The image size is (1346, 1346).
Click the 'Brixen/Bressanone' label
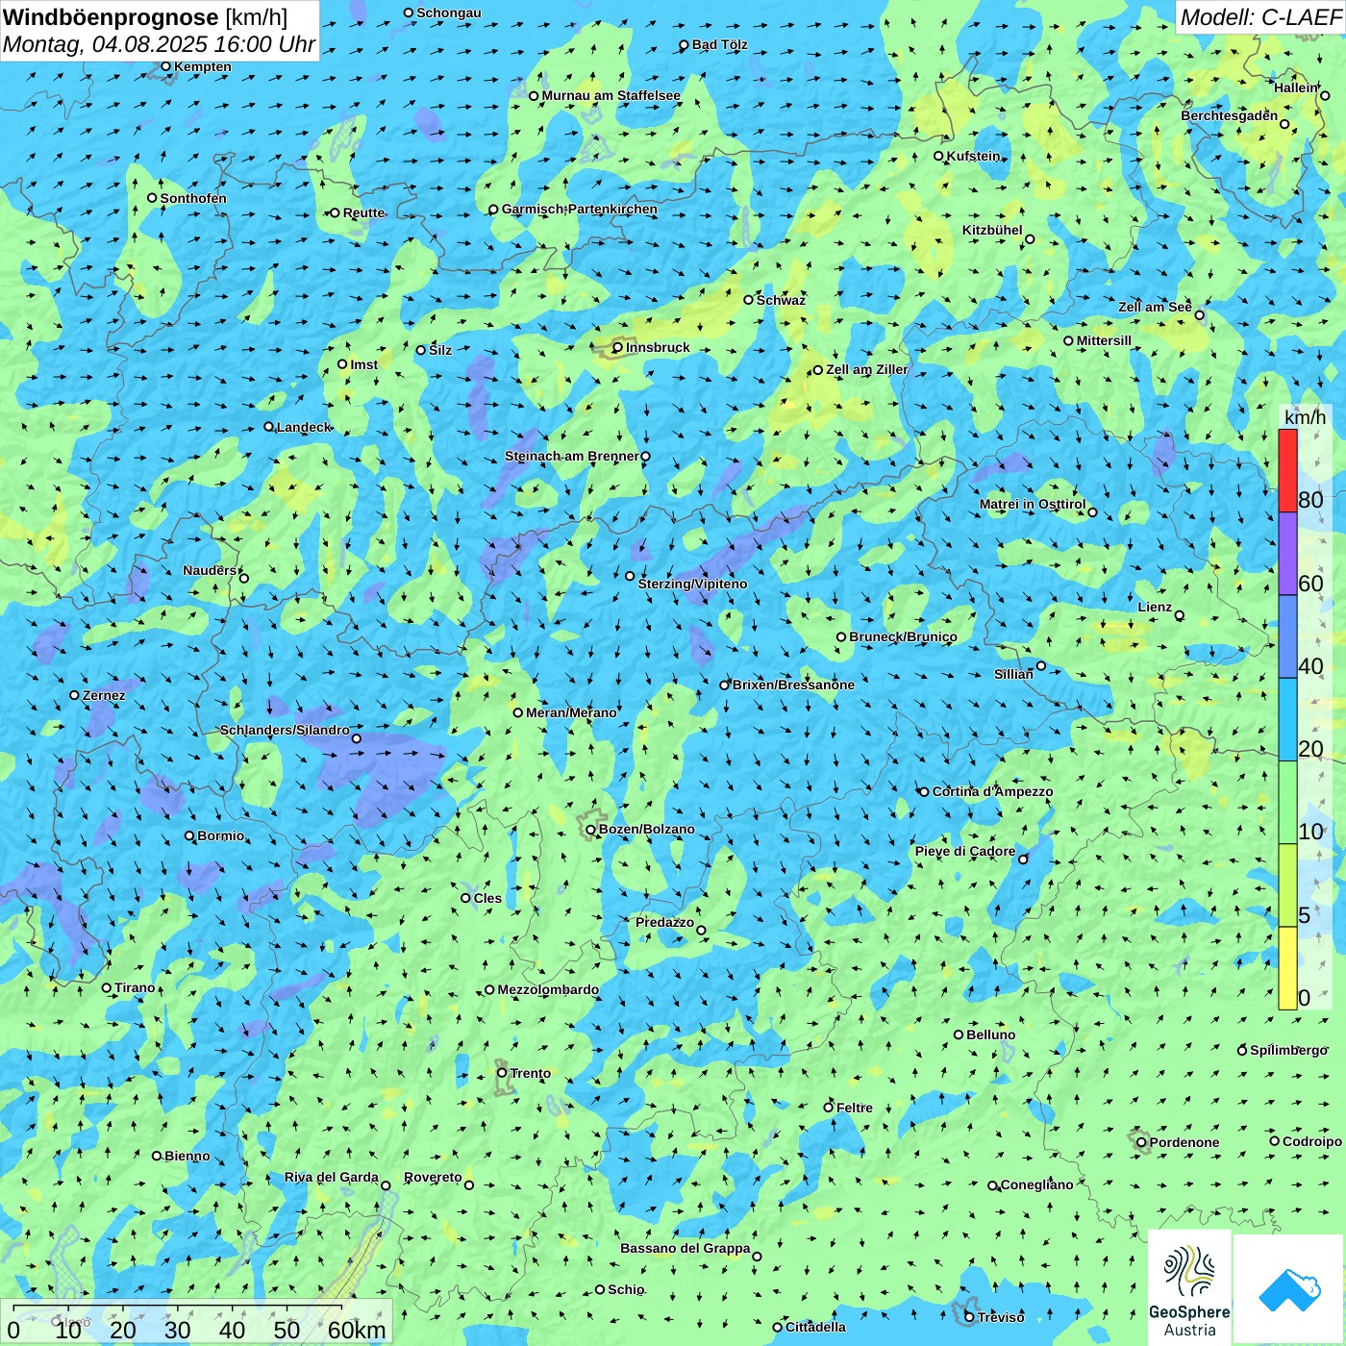793,685
